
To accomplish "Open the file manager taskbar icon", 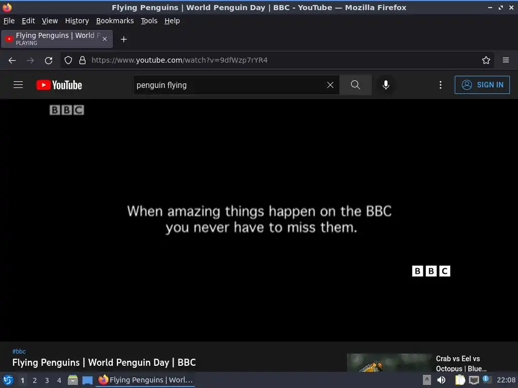I will tap(73, 380).
